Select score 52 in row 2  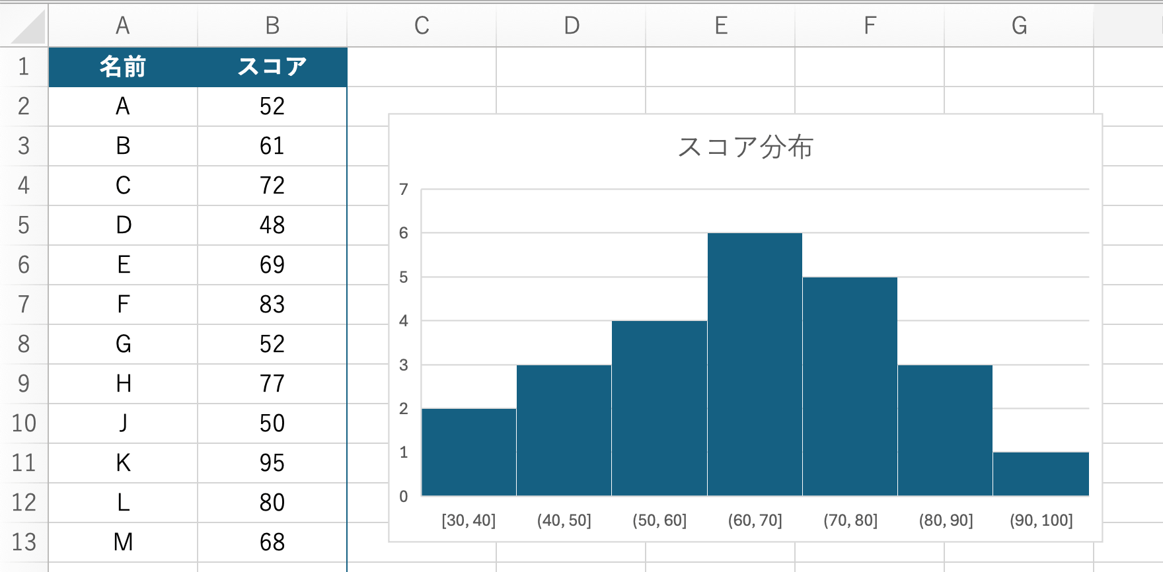click(x=272, y=106)
